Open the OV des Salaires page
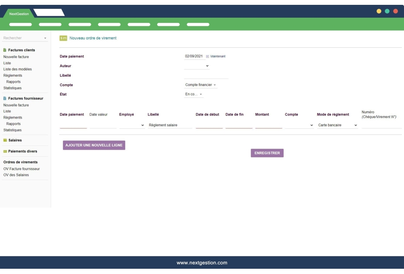Screen dimensions: 404x274 [15, 175]
